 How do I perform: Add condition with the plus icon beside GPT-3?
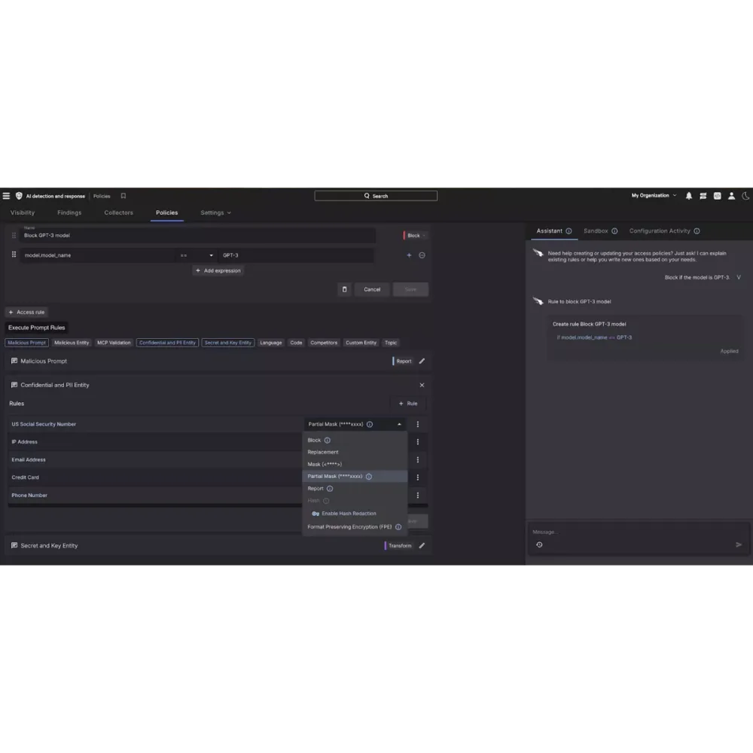(409, 255)
